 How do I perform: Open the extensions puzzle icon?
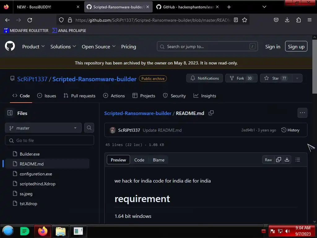(x=298, y=20)
